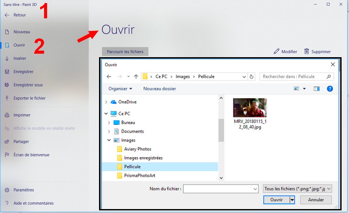Click the OneDrive cloud icon
349x213 pixels.
(113, 102)
